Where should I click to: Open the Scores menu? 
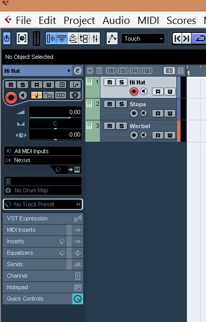click(181, 20)
